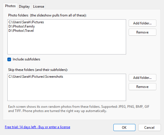Click empty area of Skip folders listbox
This screenshot has height=135, width=164.
tap(67, 90)
